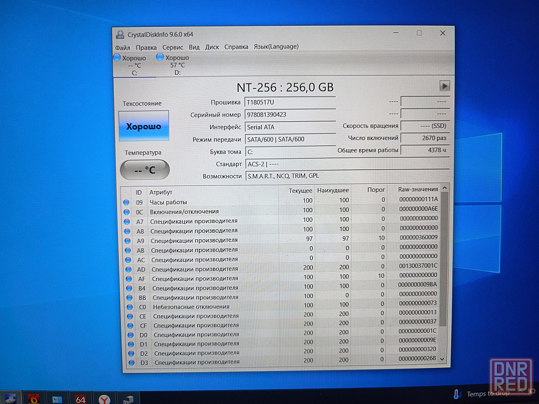Close the CrystalDiskInfo window

[443, 33]
